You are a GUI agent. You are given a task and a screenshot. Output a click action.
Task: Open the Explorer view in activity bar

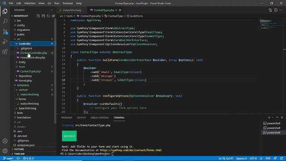coord(5,11)
